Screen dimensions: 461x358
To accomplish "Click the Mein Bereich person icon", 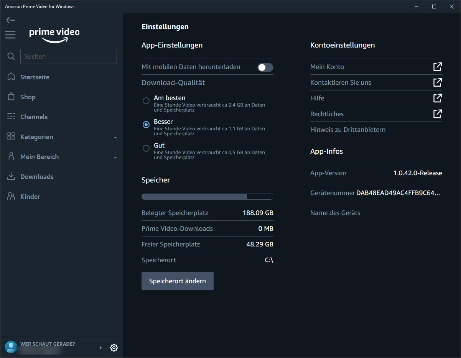I will point(11,156).
